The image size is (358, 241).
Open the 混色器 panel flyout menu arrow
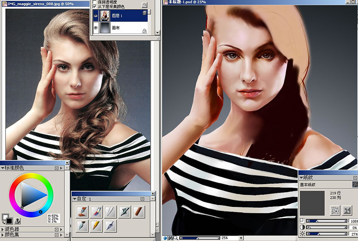tap(61, 229)
